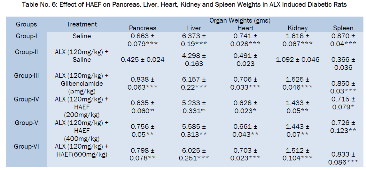The height and width of the screenshot is (170, 366).
Task: Select the Heart column header
Action: pos(245,28)
